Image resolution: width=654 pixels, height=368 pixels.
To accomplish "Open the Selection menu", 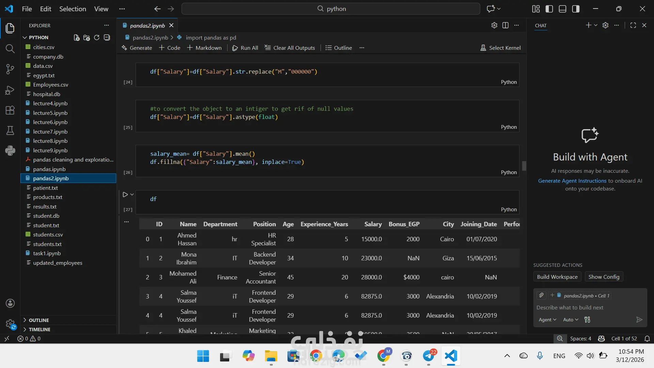I will point(73,9).
